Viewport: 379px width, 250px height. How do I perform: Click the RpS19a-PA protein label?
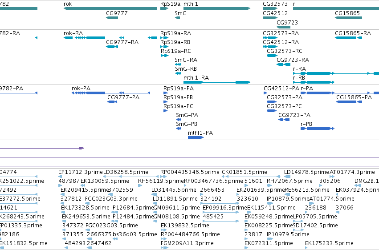coord(179,89)
